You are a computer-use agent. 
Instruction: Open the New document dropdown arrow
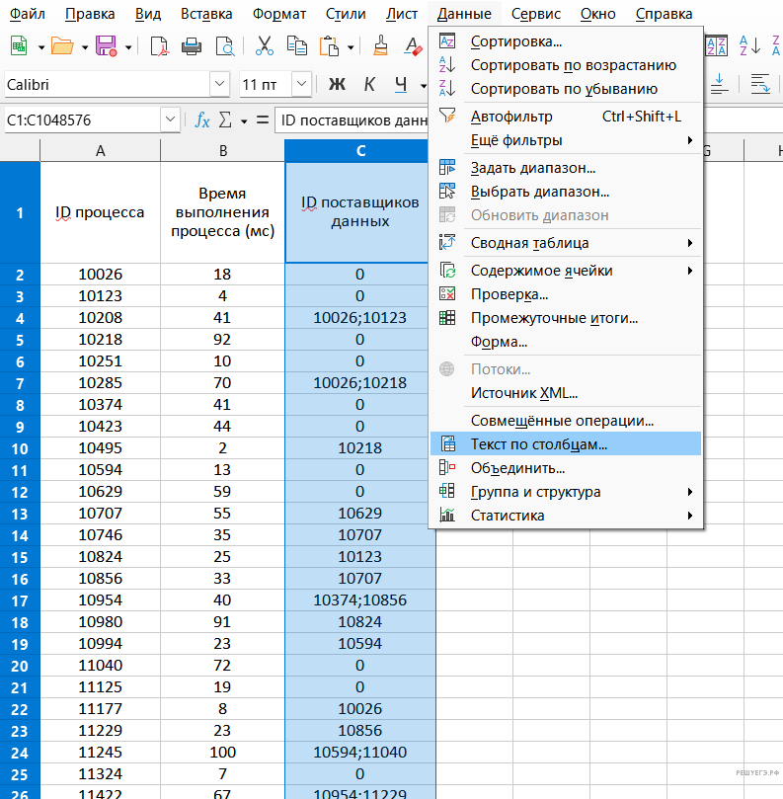pos(41,47)
